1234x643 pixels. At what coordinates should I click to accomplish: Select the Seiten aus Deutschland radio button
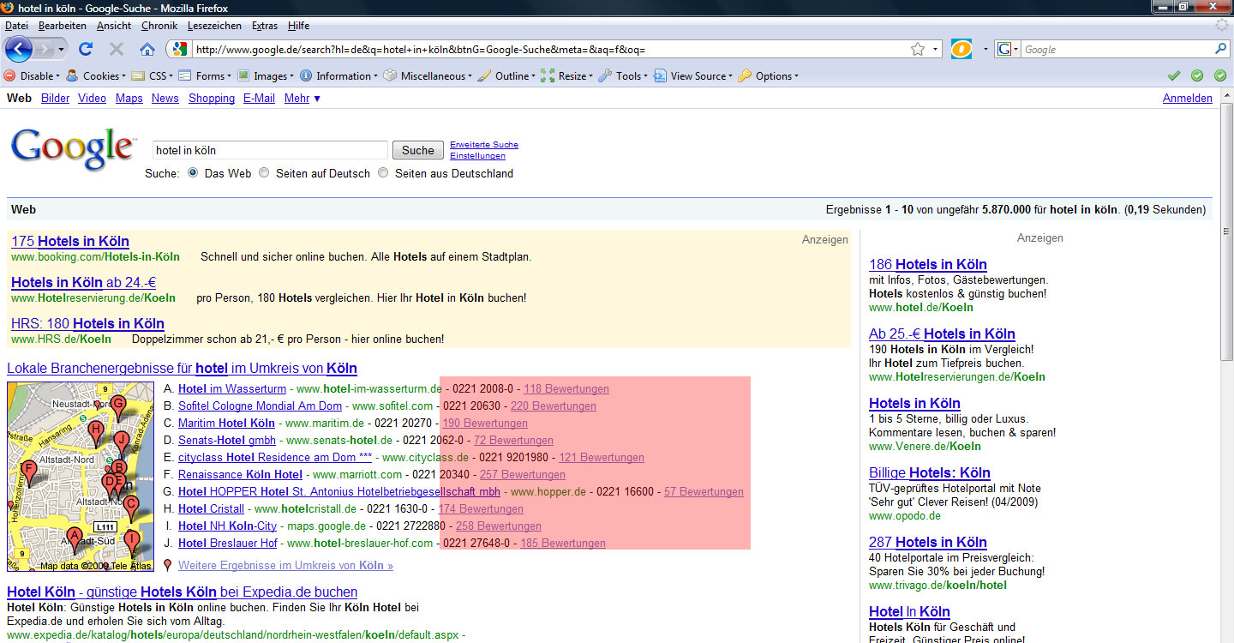(383, 173)
